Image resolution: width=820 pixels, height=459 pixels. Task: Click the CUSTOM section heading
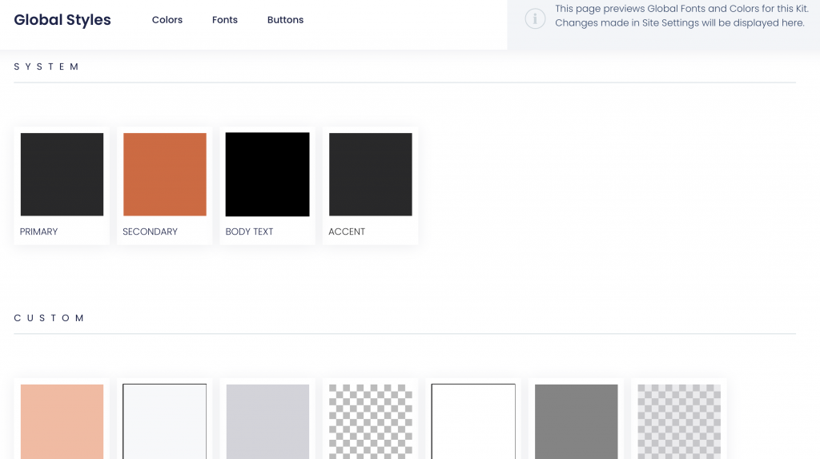(49, 318)
